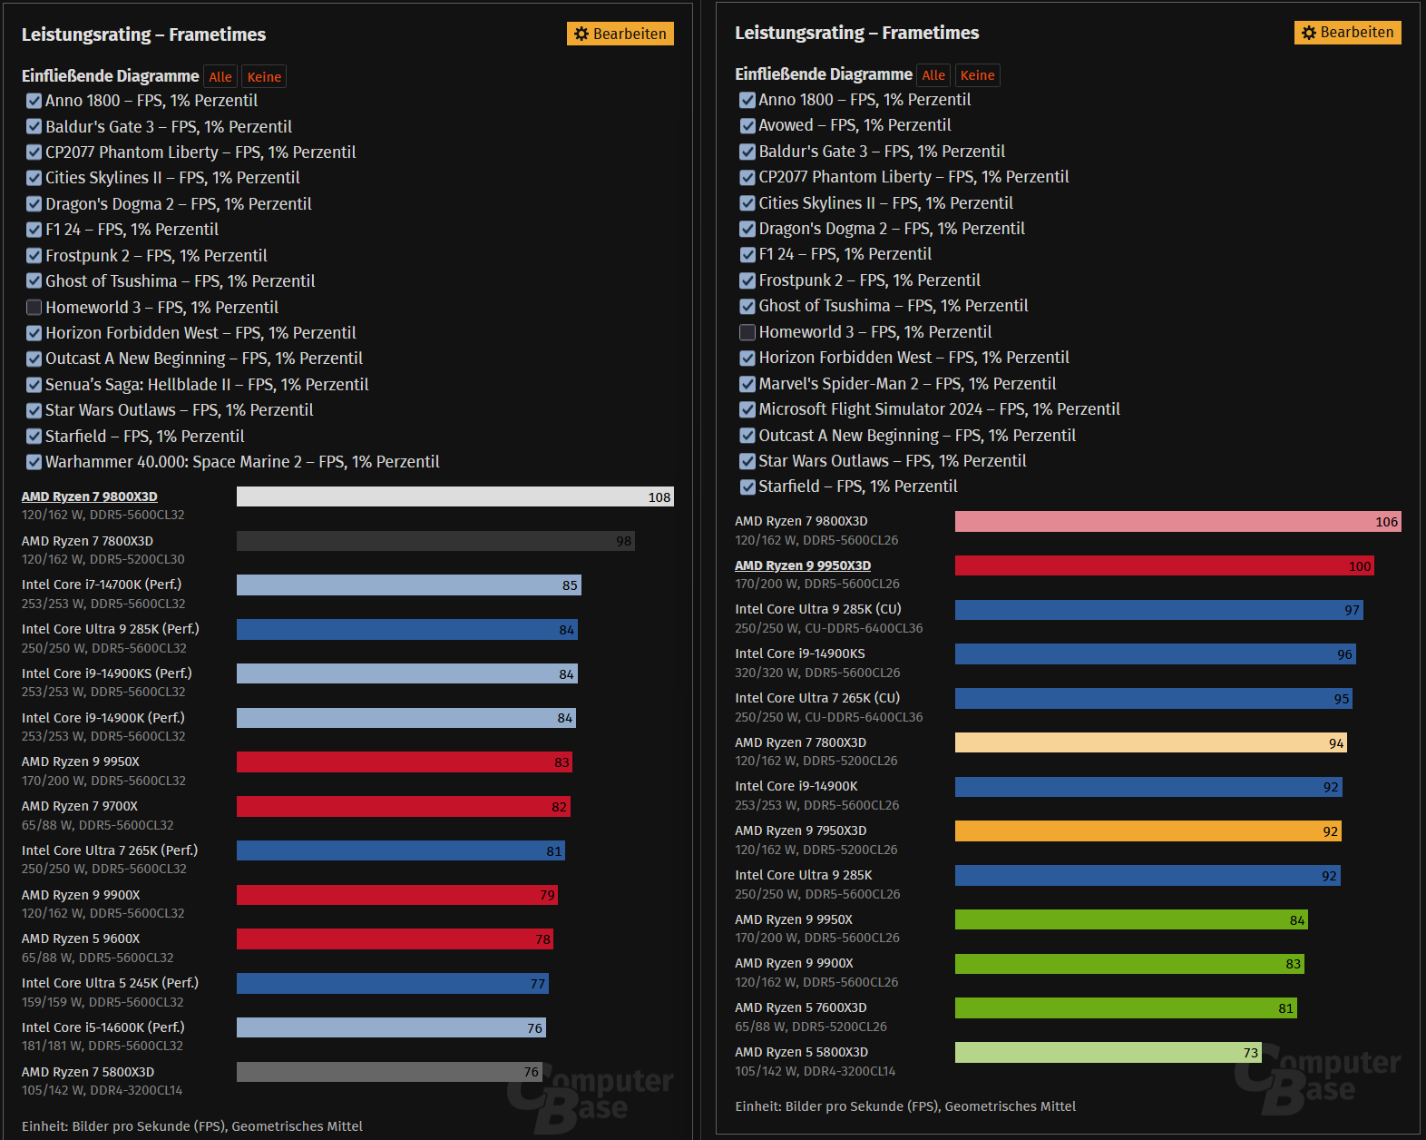Click the Intel Core Ultra 7 265K (CU) label

(x=817, y=698)
